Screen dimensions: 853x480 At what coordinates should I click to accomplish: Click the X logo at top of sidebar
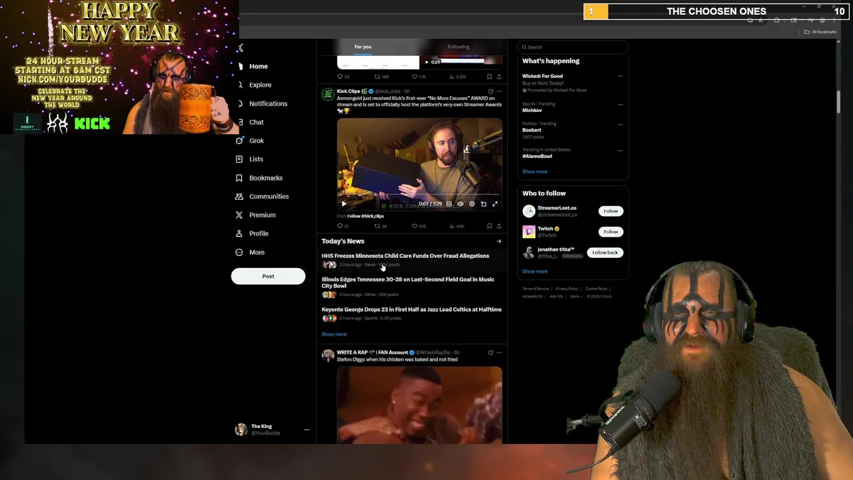click(x=240, y=47)
